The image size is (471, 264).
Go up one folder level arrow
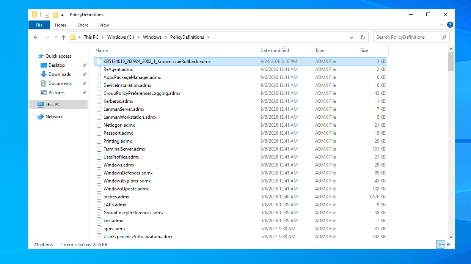(64, 37)
